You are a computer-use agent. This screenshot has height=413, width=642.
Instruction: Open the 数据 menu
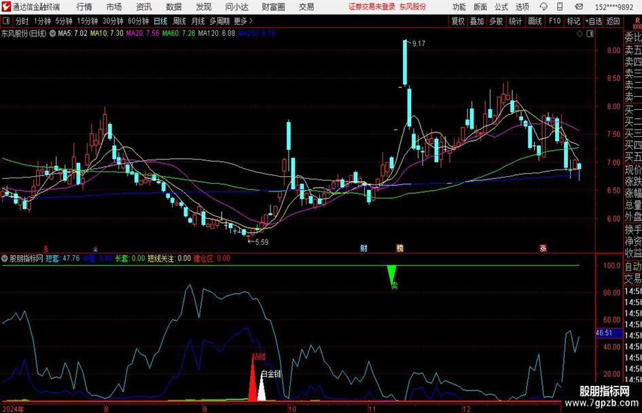pyautogui.click(x=174, y=7)
